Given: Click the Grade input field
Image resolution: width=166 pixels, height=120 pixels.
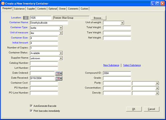Looking at the screenshot, I should (x=117, y=78).
